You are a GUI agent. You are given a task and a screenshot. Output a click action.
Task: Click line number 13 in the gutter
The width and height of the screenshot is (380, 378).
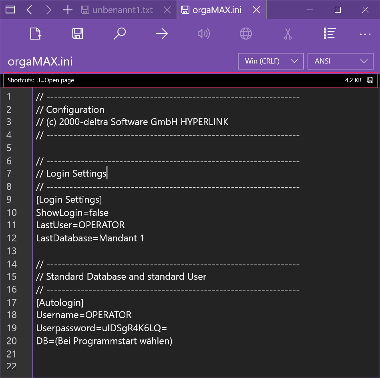[11, 251]
